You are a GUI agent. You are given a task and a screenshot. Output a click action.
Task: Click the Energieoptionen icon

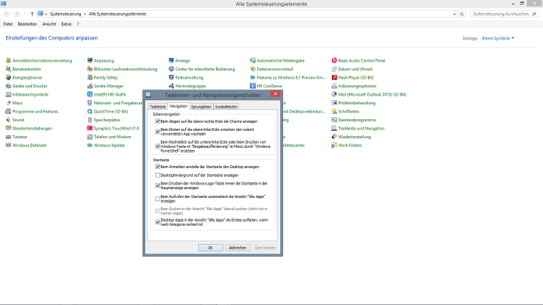tap(8, 77)
